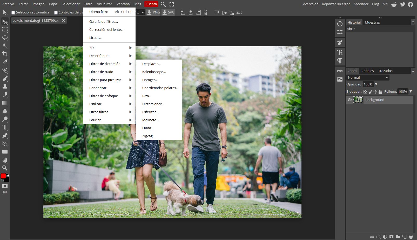Toggle the lock all icon in Bloquear
Image resolution: width=417 pixels, height=240 pixels.
point(380,92)
